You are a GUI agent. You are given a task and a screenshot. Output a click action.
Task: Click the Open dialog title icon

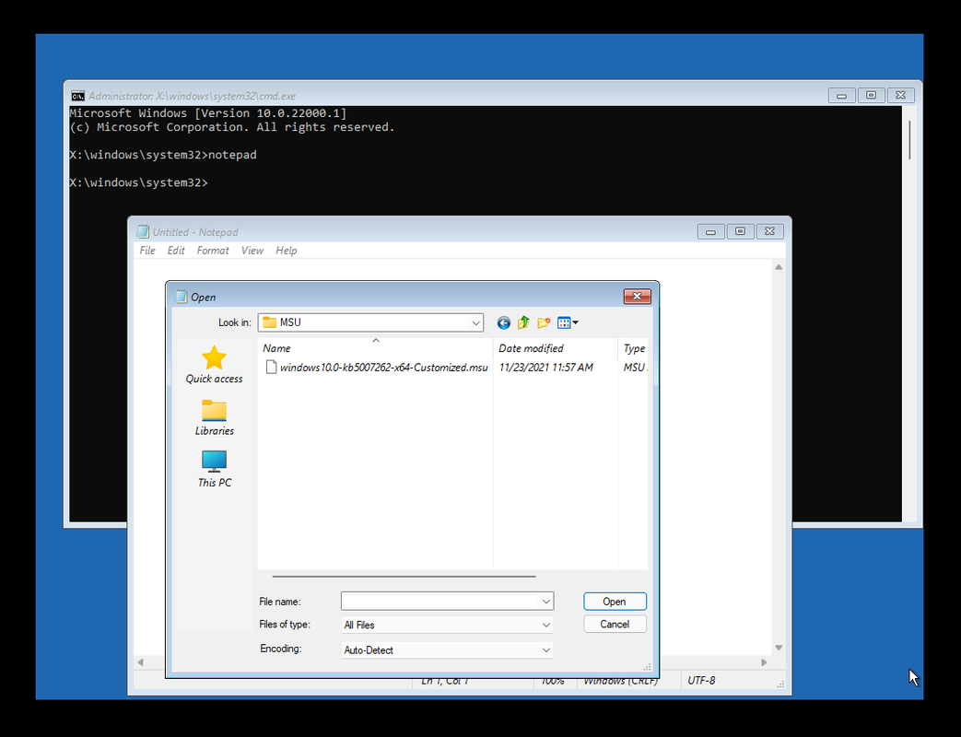[x=181, y=297]
